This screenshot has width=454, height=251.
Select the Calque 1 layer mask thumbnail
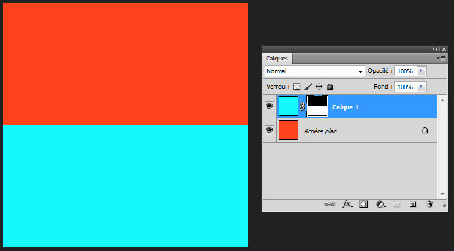point(317,106)
